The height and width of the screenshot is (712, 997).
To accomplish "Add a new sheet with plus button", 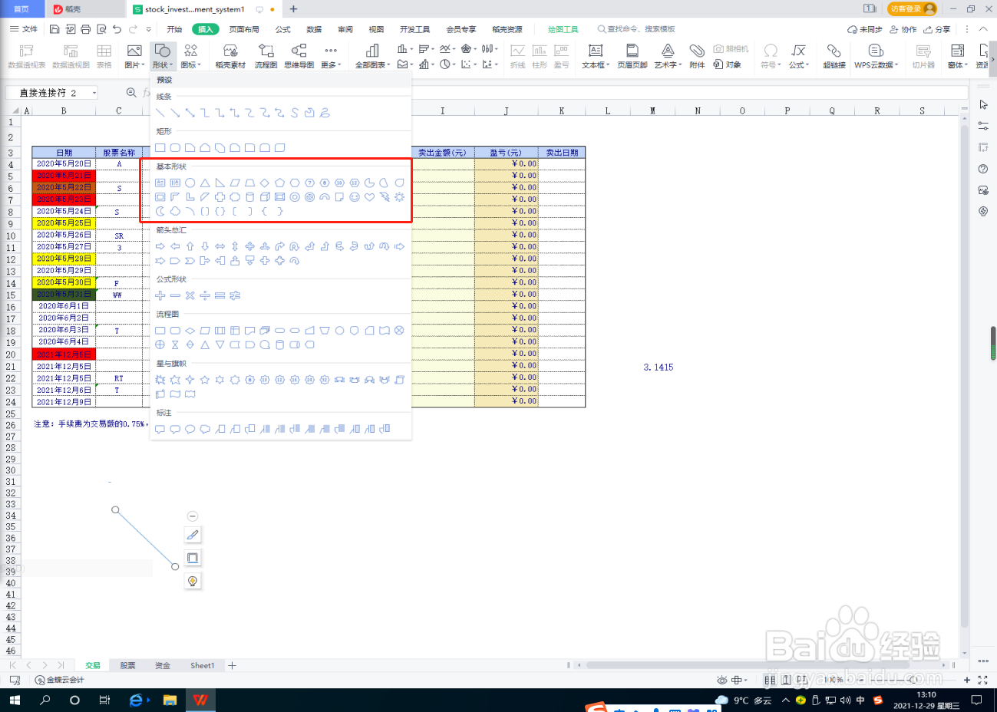I will pos(232,665).
